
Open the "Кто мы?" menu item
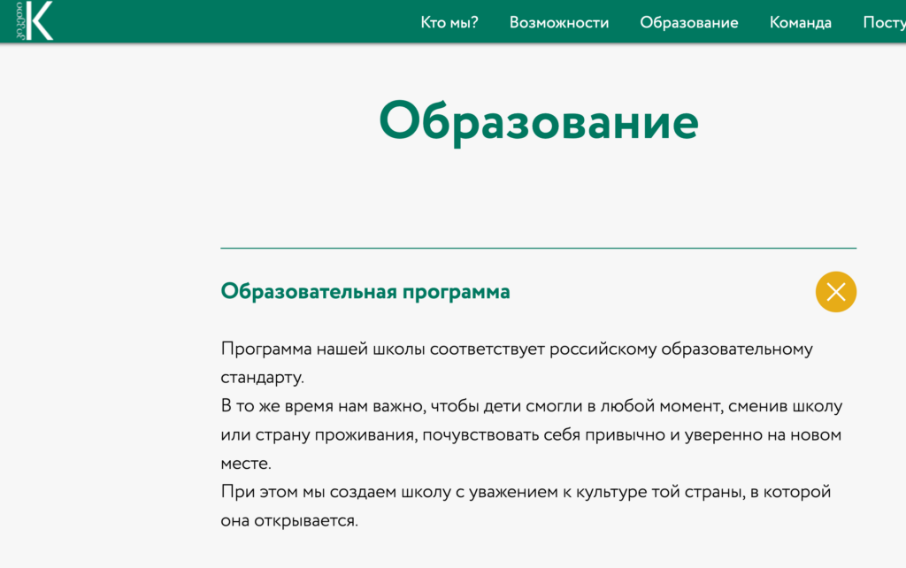pos(449,23)
